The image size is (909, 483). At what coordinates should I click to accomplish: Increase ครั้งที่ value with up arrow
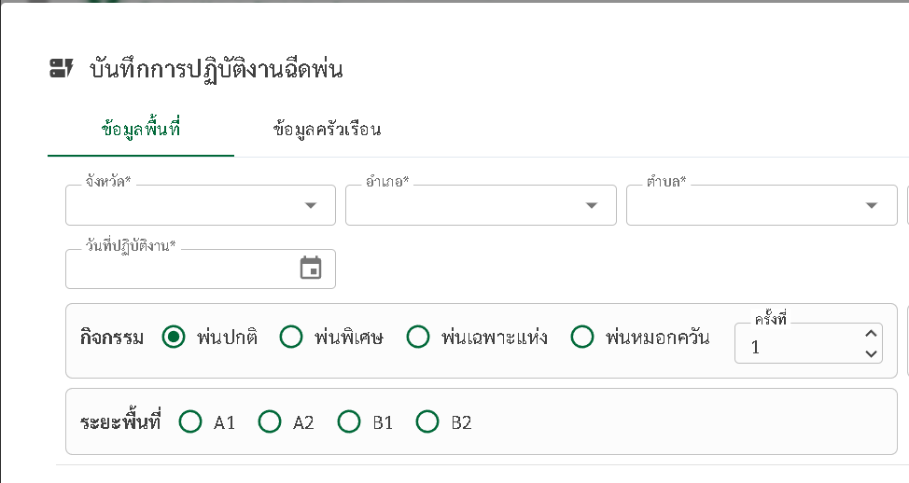click(x=871, y=334)
